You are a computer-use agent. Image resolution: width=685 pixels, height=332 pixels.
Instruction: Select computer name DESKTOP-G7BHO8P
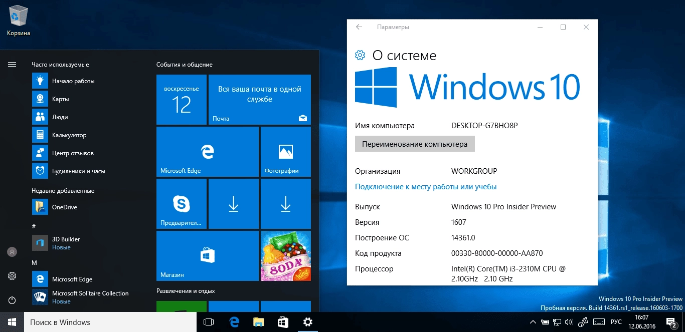click(x=484, y=126)
